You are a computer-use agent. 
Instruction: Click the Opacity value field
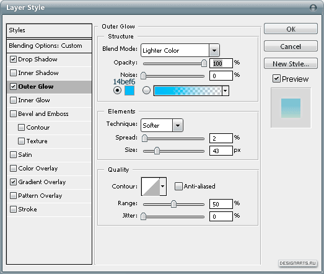221,63
